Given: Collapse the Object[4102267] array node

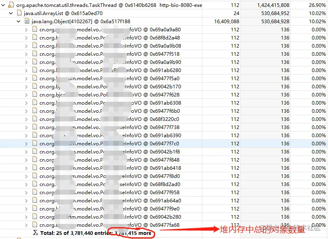Looking at the screenshot, I should click(x=19, y=21).
